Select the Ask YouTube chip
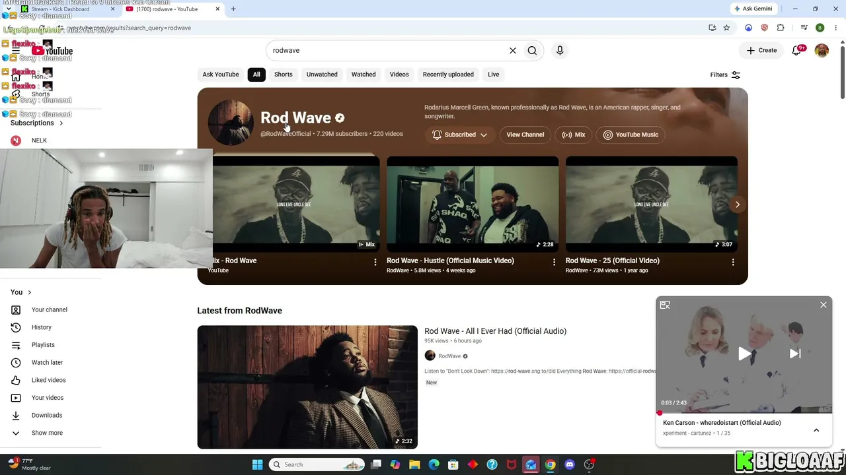Screen dimensions: 846x475 [221, 75]
